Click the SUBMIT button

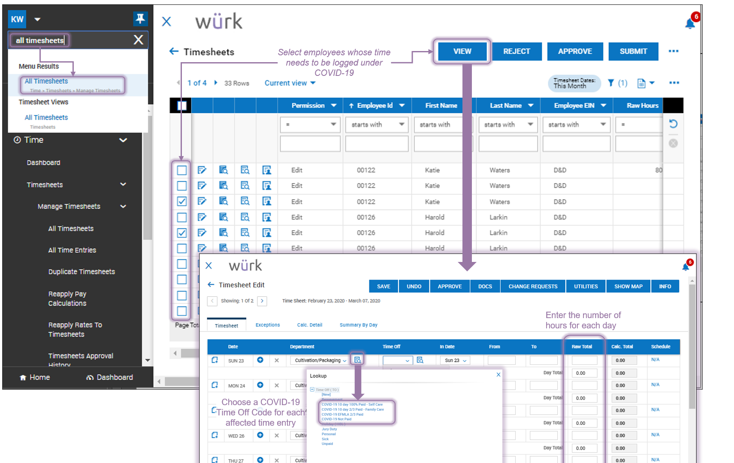(633, 51)
